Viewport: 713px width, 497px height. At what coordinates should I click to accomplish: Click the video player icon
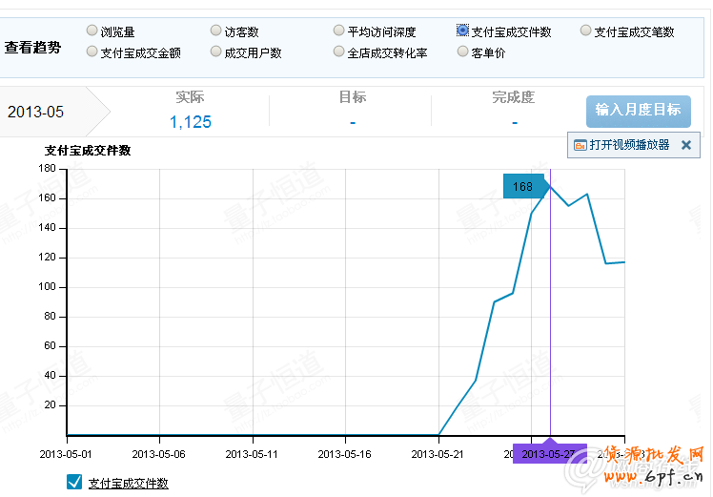pos(580,145)
